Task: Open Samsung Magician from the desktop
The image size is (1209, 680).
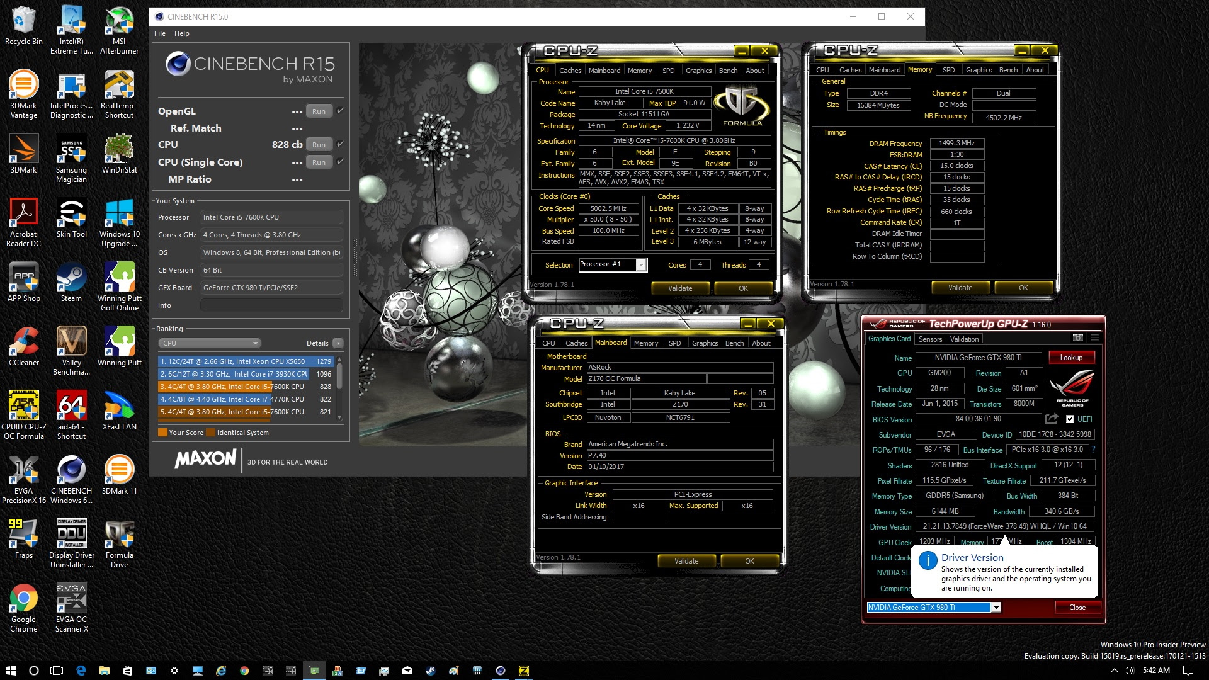Action: (x=71, y=158)
